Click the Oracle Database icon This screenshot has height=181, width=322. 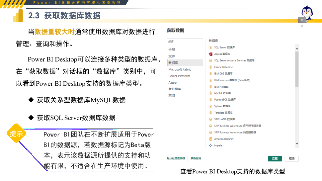(210, 67)
